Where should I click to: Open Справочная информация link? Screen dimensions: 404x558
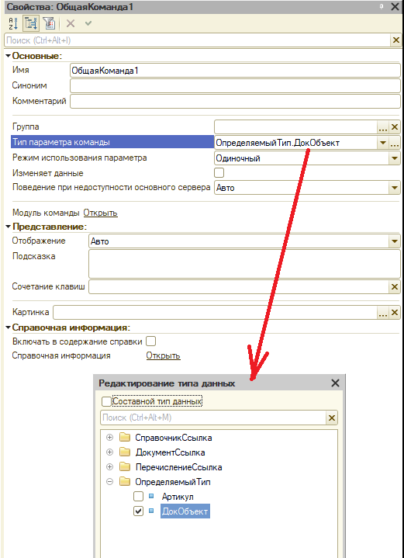[x=164, y=355]
